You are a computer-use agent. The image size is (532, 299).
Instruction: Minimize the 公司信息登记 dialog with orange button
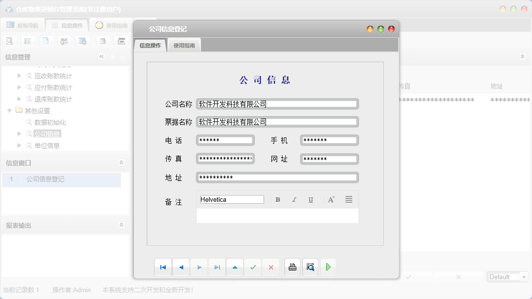(x=370, y=29)
